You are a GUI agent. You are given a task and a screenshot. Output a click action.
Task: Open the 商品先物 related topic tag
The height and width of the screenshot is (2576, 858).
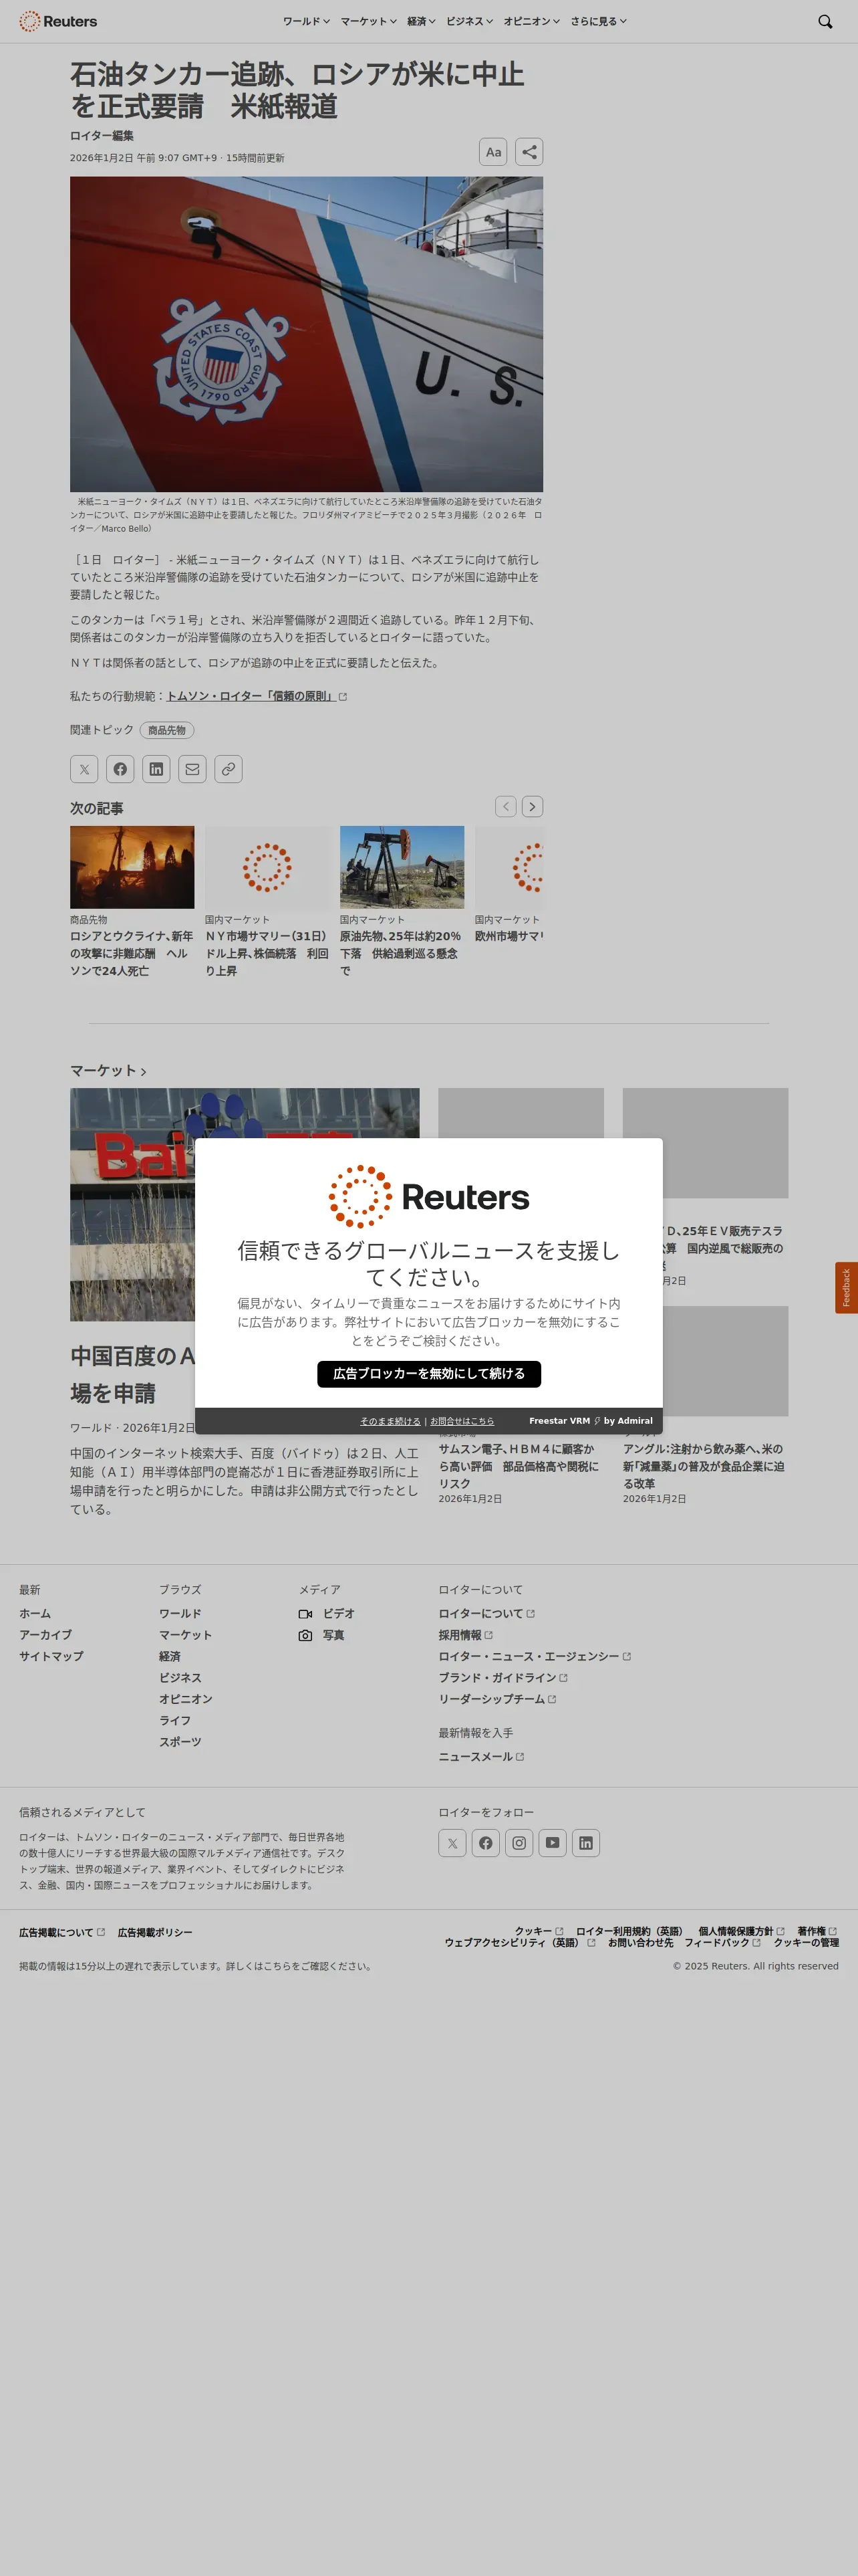click(x=167, y=730)
